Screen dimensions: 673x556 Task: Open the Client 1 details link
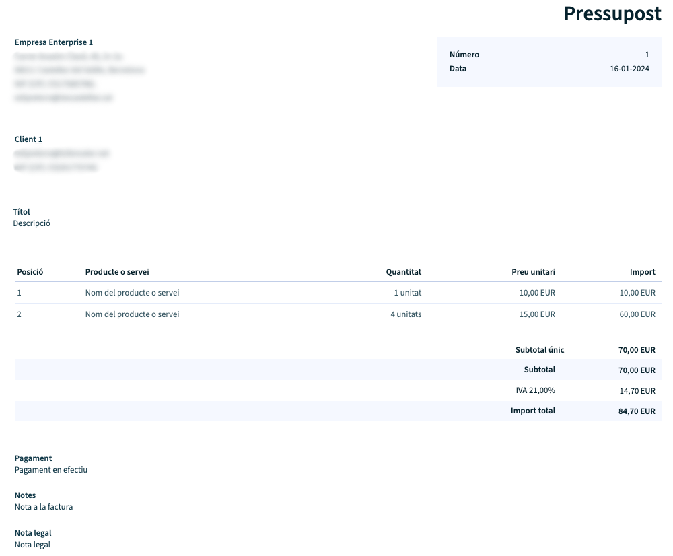point(28,139)
